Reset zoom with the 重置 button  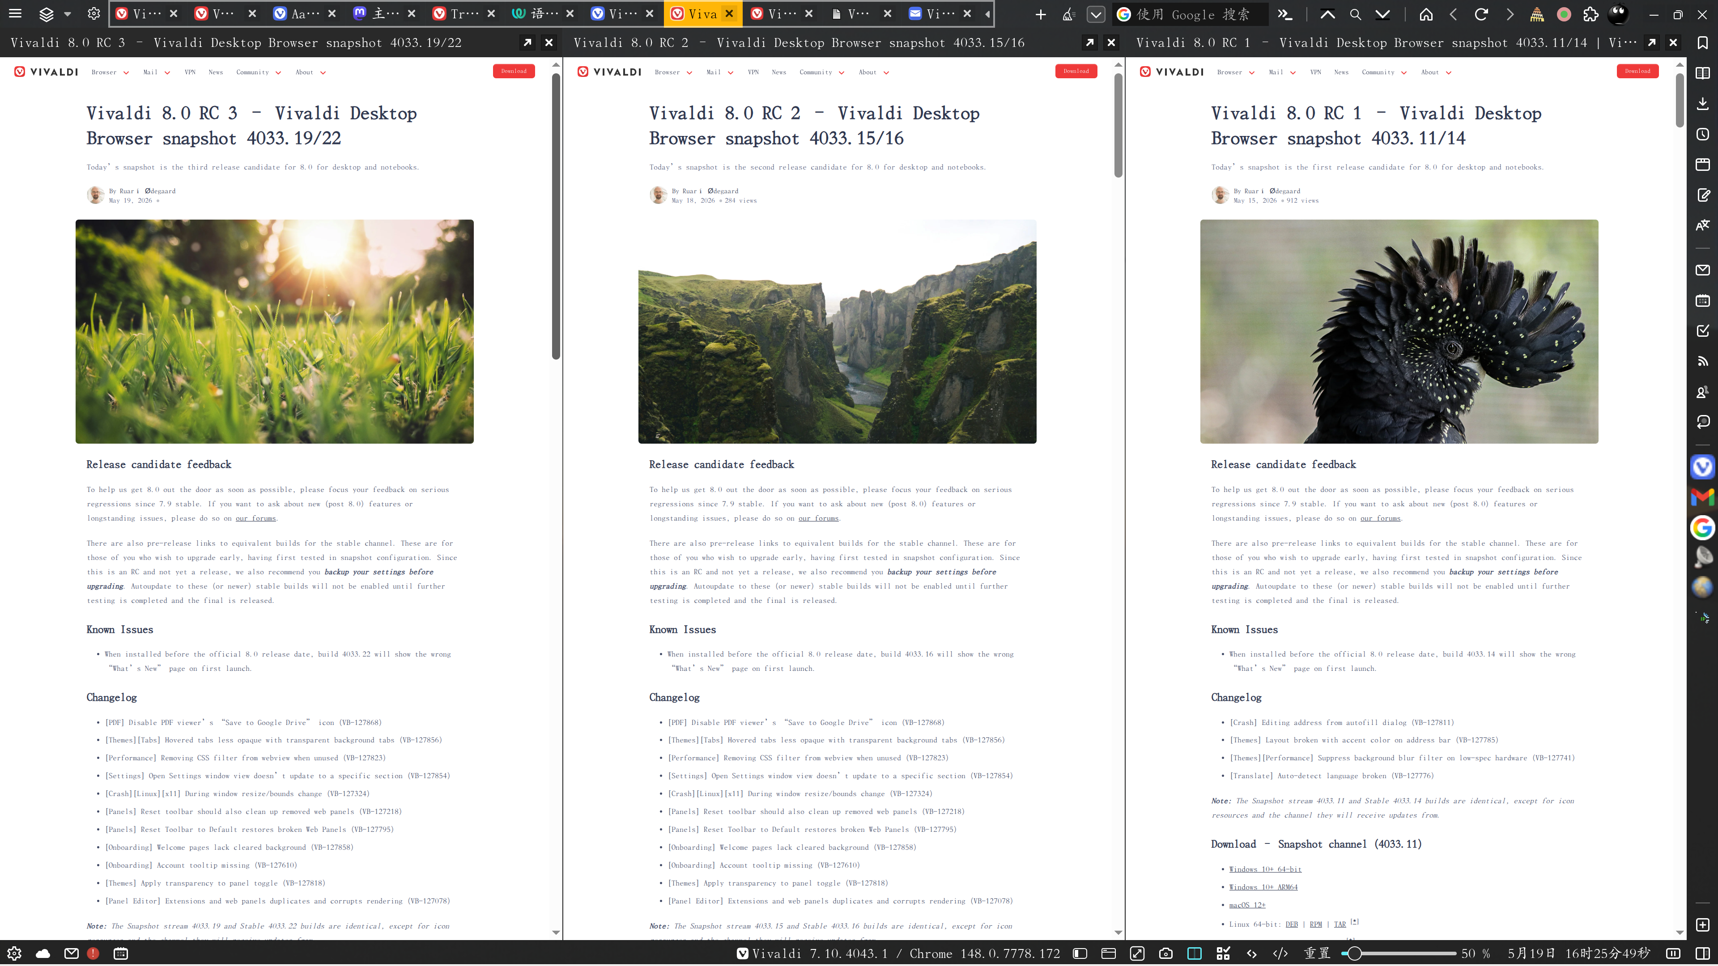1317,953
